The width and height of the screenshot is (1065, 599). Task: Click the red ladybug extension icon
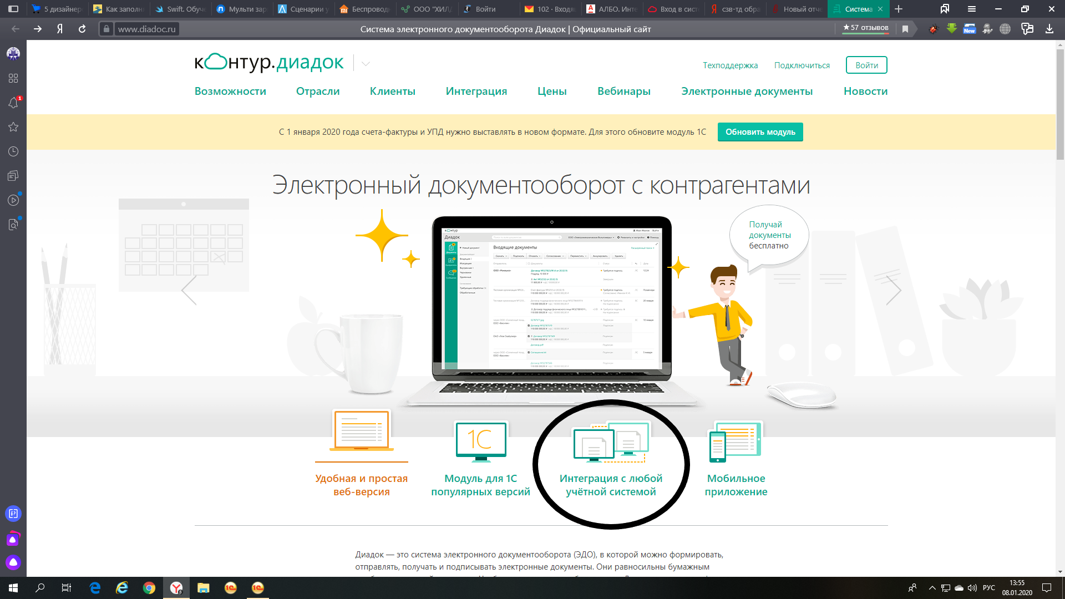[934, 29]
